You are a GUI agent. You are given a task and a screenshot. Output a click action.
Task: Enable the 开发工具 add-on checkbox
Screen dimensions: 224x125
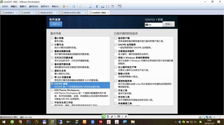point(116,90)
